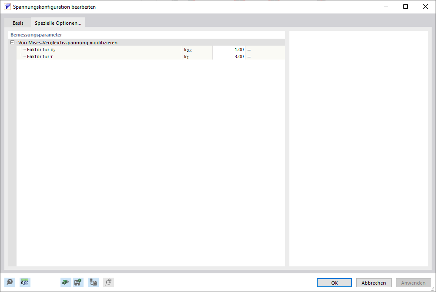Click the Anwenden button
436x292 pixels.
click(413, 282)
